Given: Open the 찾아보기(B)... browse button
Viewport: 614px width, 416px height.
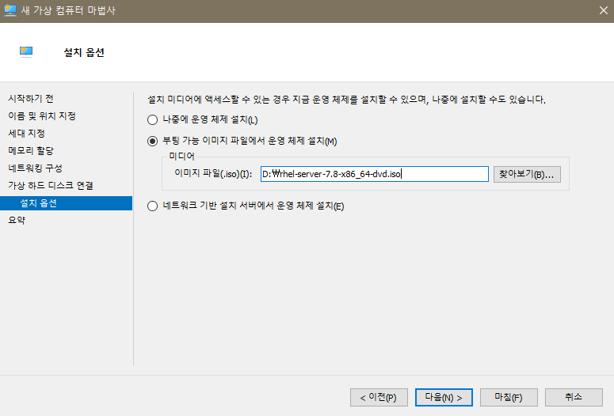Looking at the screenshot, I should 527,174.
